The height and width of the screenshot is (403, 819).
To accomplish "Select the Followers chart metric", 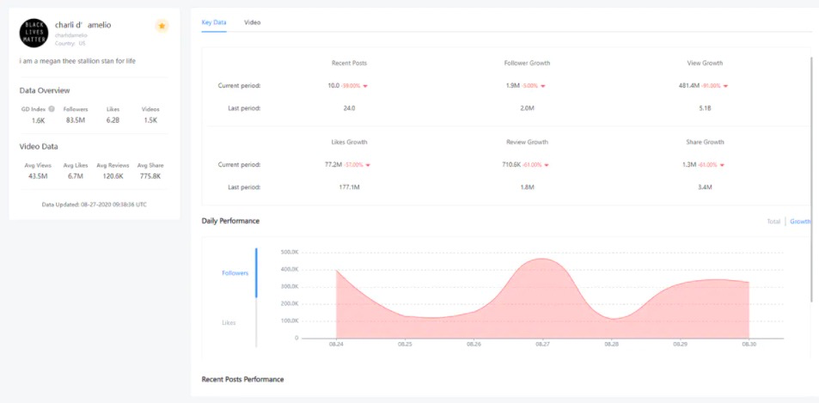I will (x=235, y=273).
